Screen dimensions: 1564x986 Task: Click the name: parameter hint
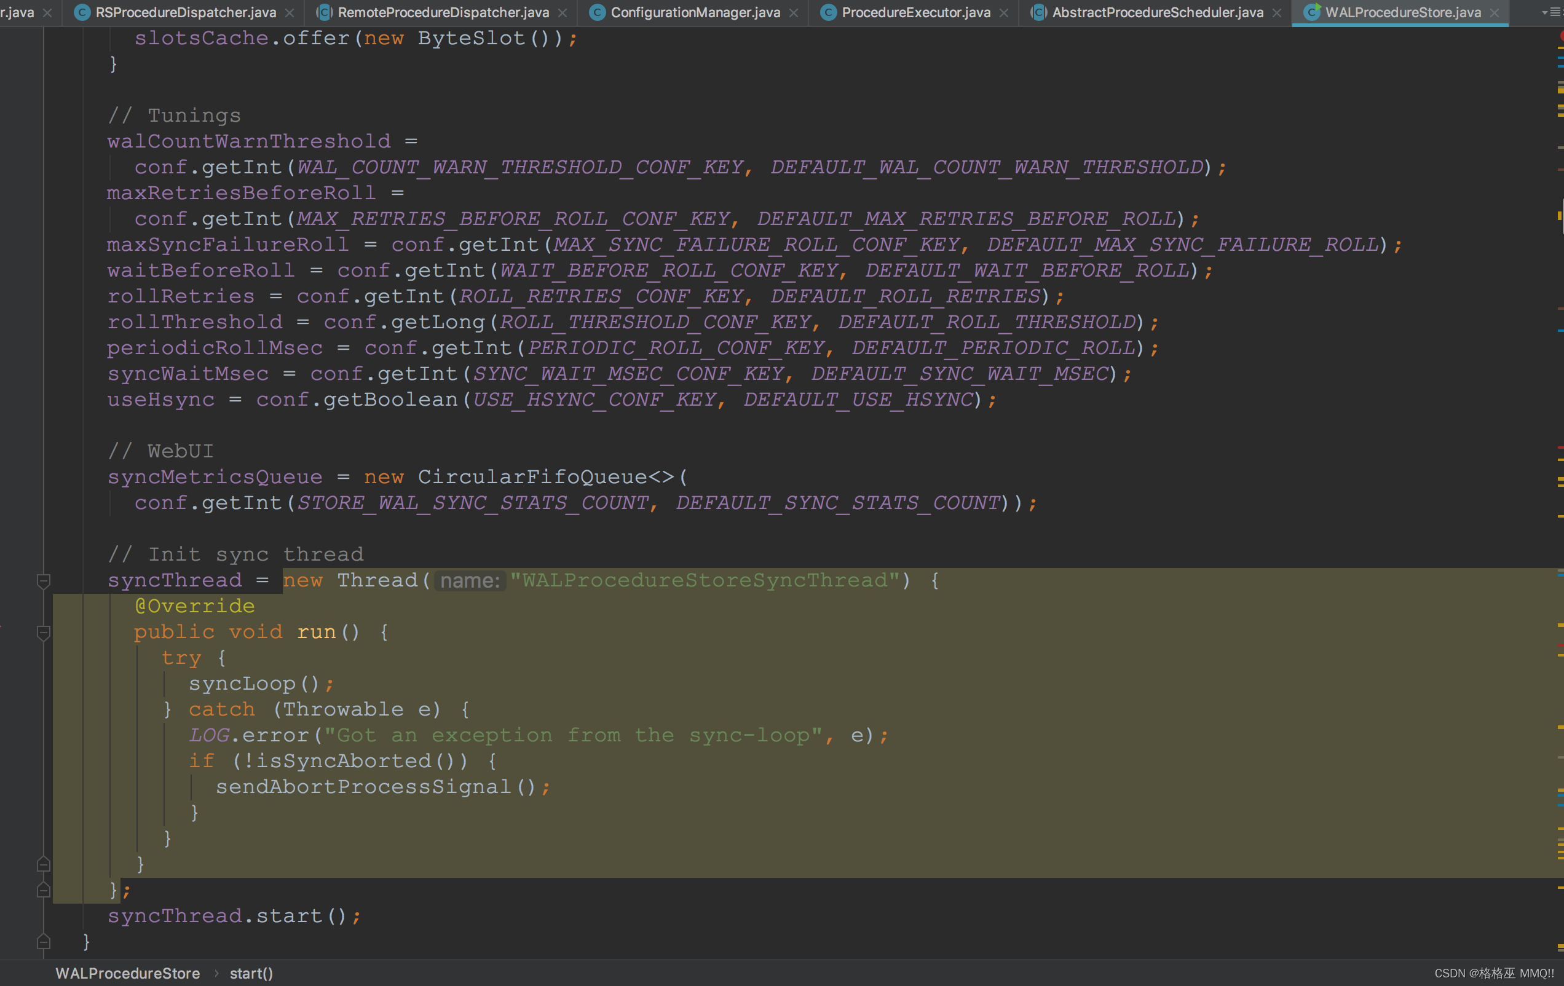coord(470,580)
